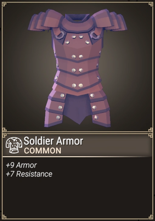
Task: Click the left tasset's top rivet
Action: click(x=62, y=95)
